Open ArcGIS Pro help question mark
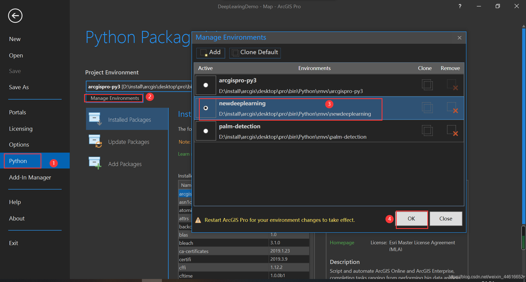 click(460, 6)
